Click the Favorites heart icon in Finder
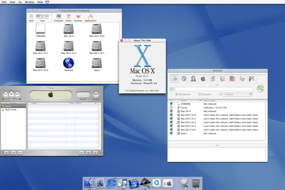The width and height of the screenshot is (285, 190). click(78, 17)
